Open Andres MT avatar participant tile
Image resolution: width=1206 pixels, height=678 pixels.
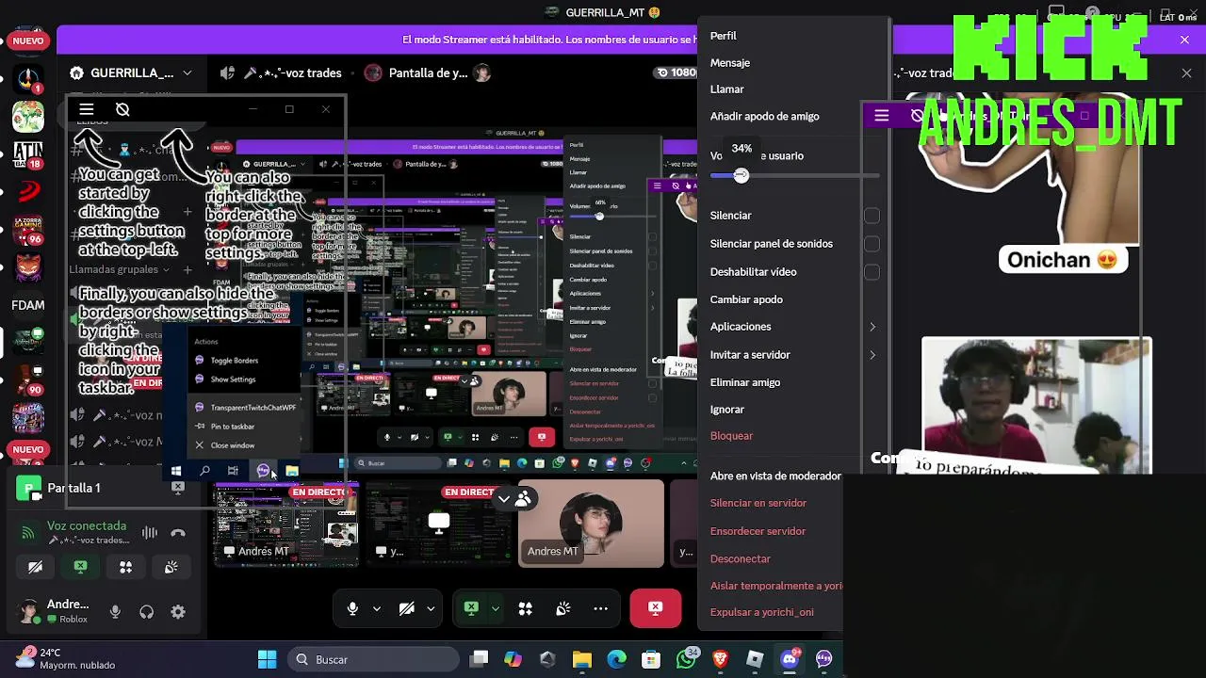click(591, 523)
